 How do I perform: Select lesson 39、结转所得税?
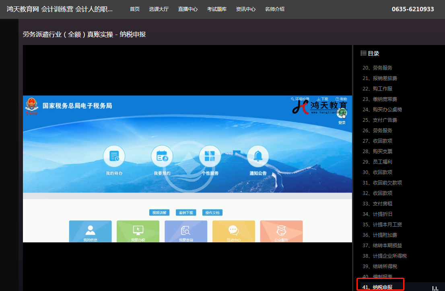tap(380, 266)
